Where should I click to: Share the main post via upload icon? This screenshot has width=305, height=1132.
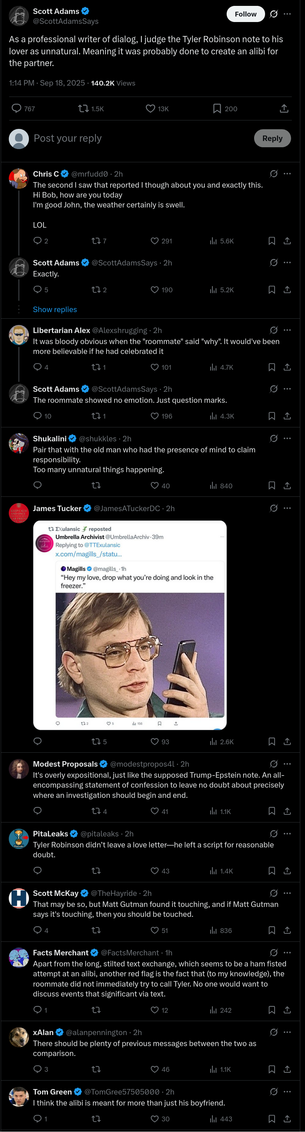[x=284, y=109]
